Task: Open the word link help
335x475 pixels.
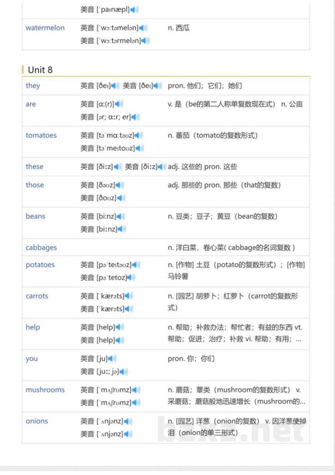Action: [x=33, y=327]
